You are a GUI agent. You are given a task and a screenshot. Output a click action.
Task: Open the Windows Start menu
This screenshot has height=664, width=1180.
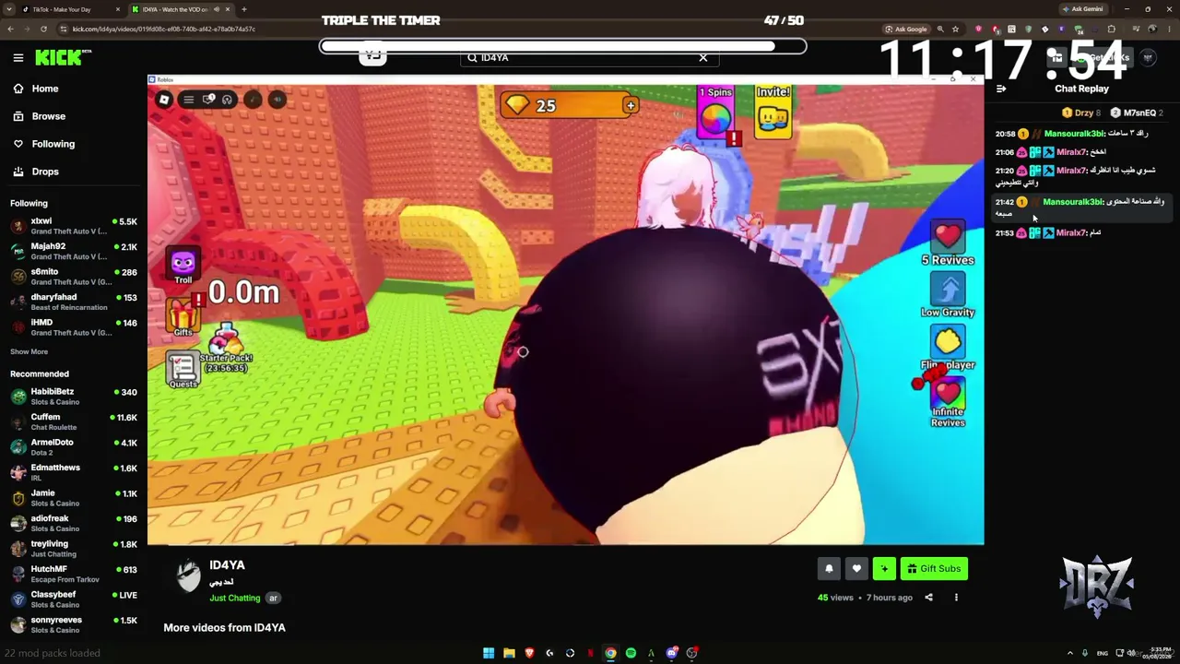click(x=489, y=653)
